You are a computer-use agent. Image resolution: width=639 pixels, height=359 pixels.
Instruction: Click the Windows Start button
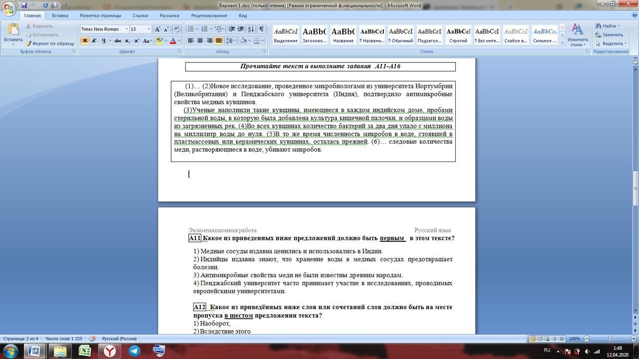point(10,351)
